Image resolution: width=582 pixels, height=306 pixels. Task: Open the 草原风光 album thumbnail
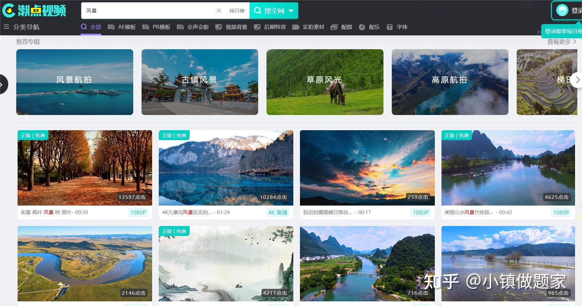[325, 82]
